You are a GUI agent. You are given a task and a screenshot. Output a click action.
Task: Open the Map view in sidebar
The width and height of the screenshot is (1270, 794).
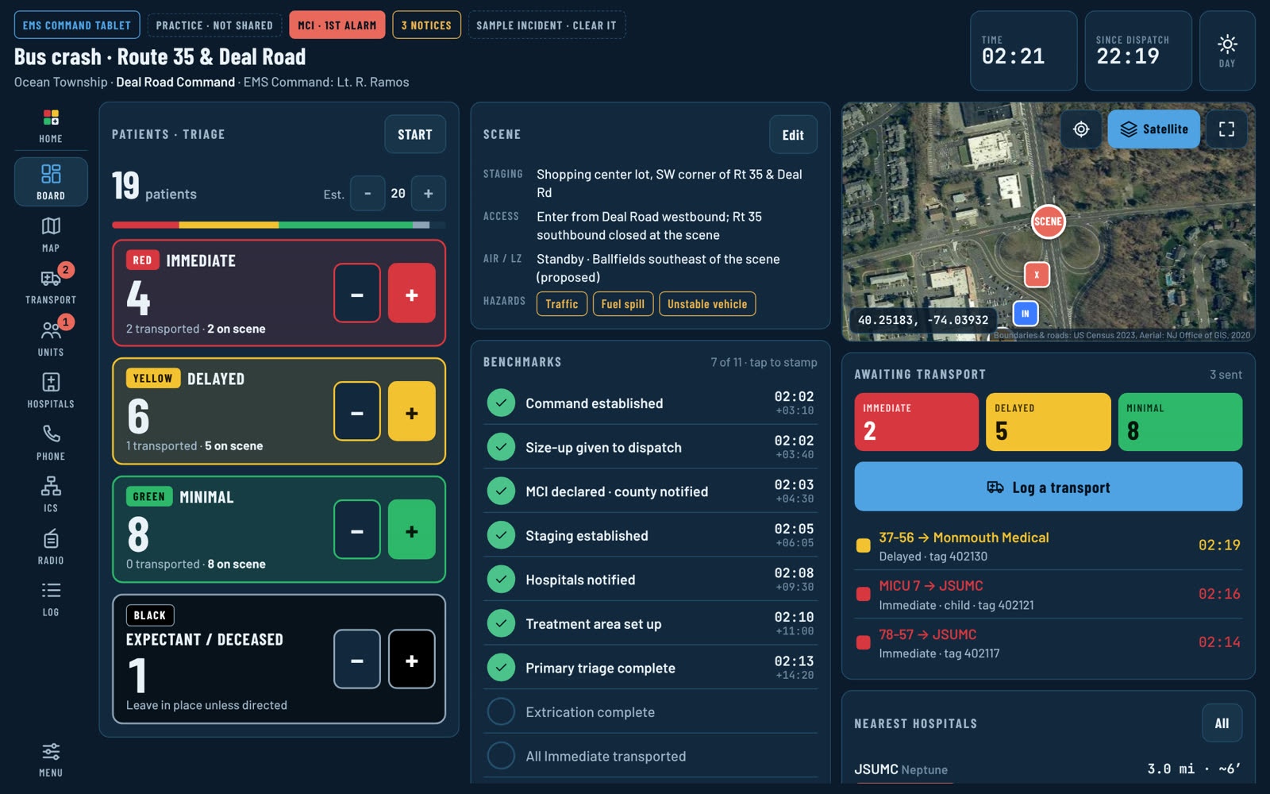[51, 234]
